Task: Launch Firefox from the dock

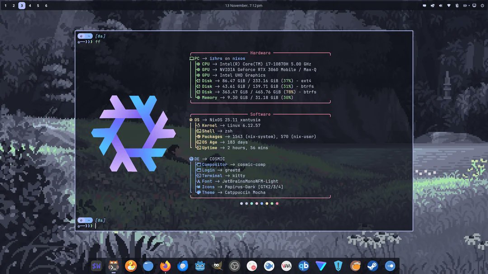Action: 165,266
